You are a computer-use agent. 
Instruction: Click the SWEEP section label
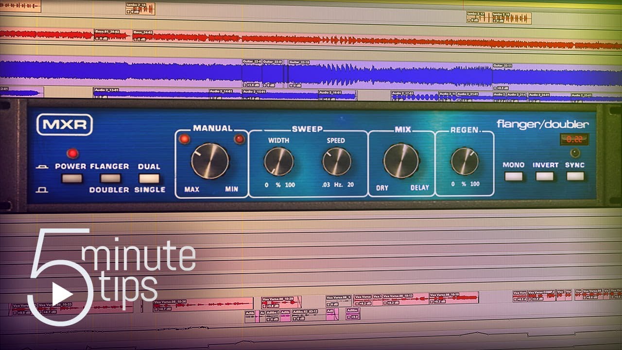click(x=307, y=129)
